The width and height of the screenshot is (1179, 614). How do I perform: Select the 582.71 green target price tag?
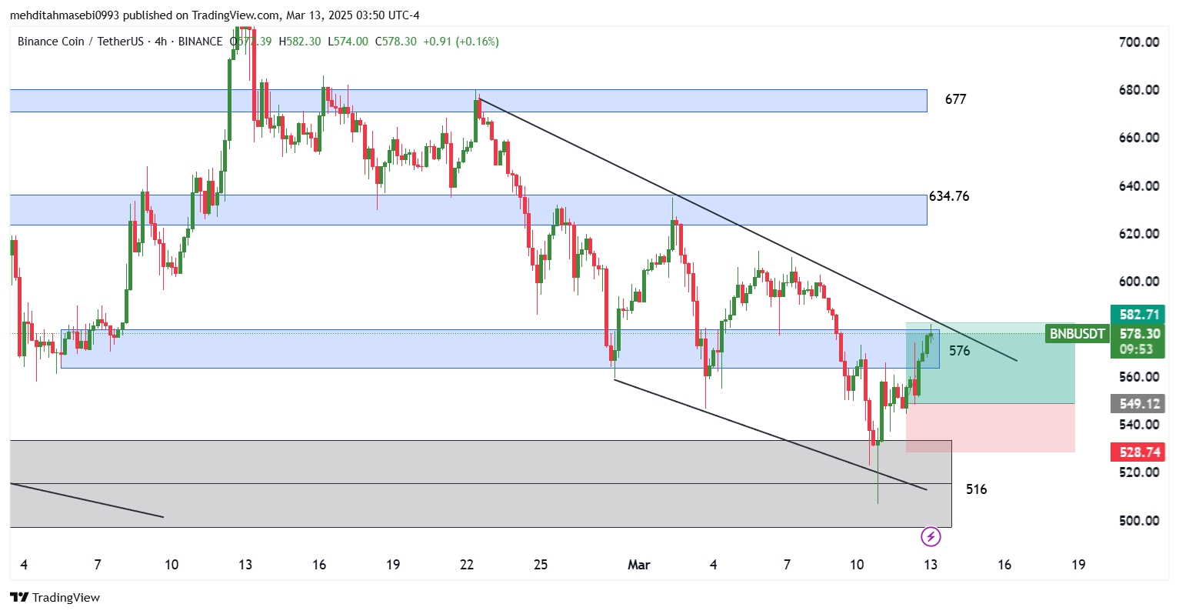tap(1137, 314)
